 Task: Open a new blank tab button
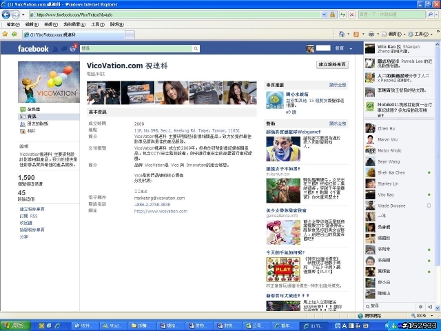tap(130, 35)
